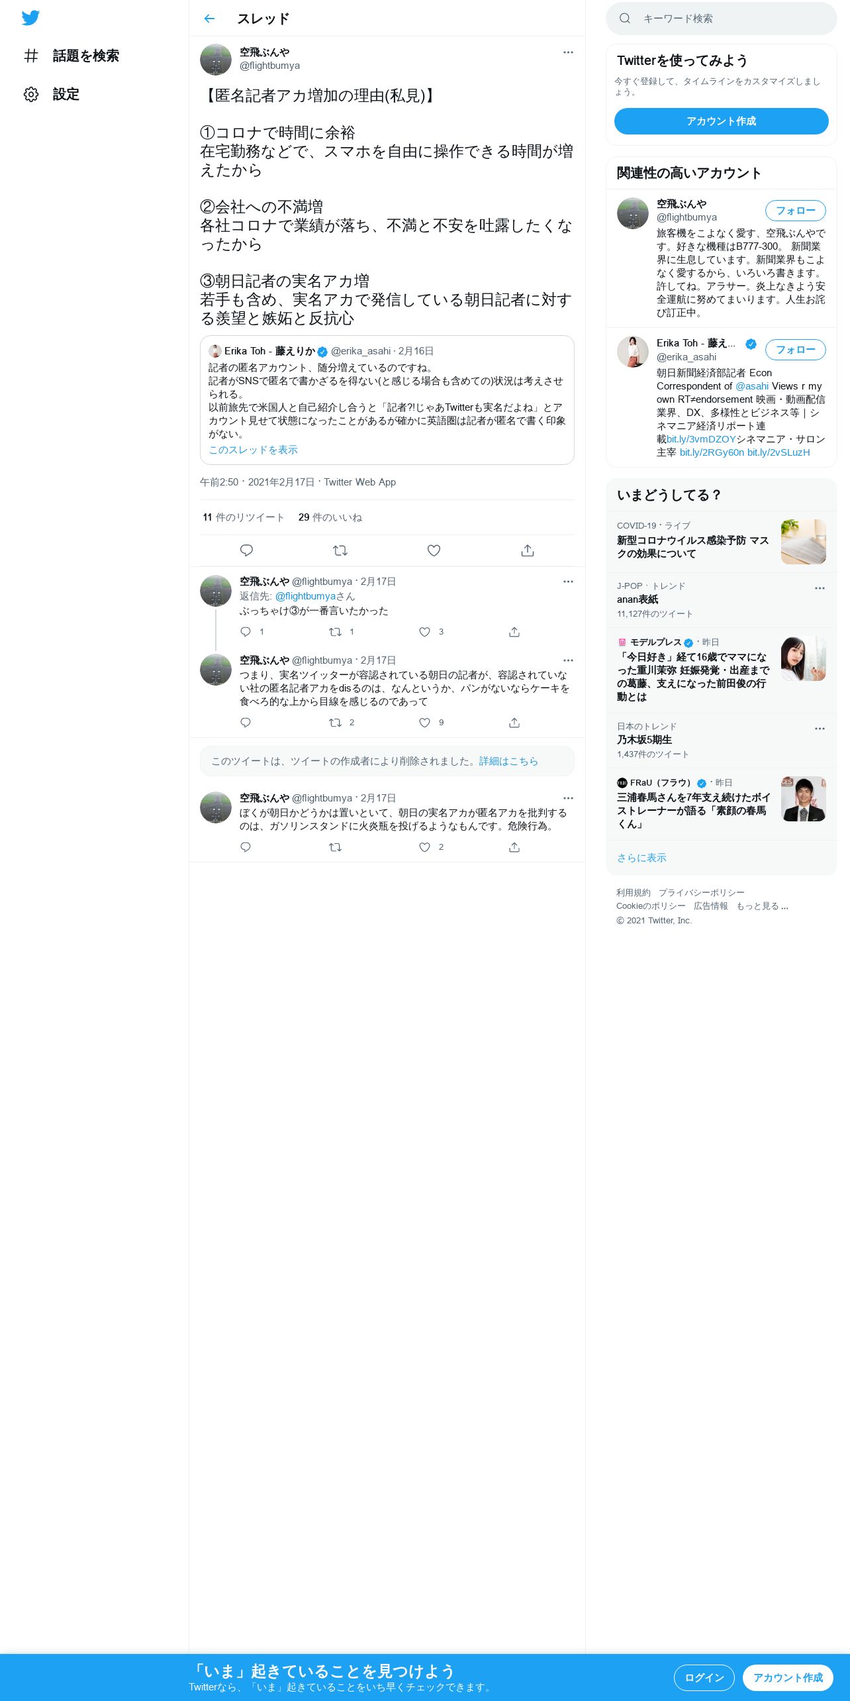850x1701 pixels.
Task: Click the キーワード検索 search field
Action: [x=722, y=19]
